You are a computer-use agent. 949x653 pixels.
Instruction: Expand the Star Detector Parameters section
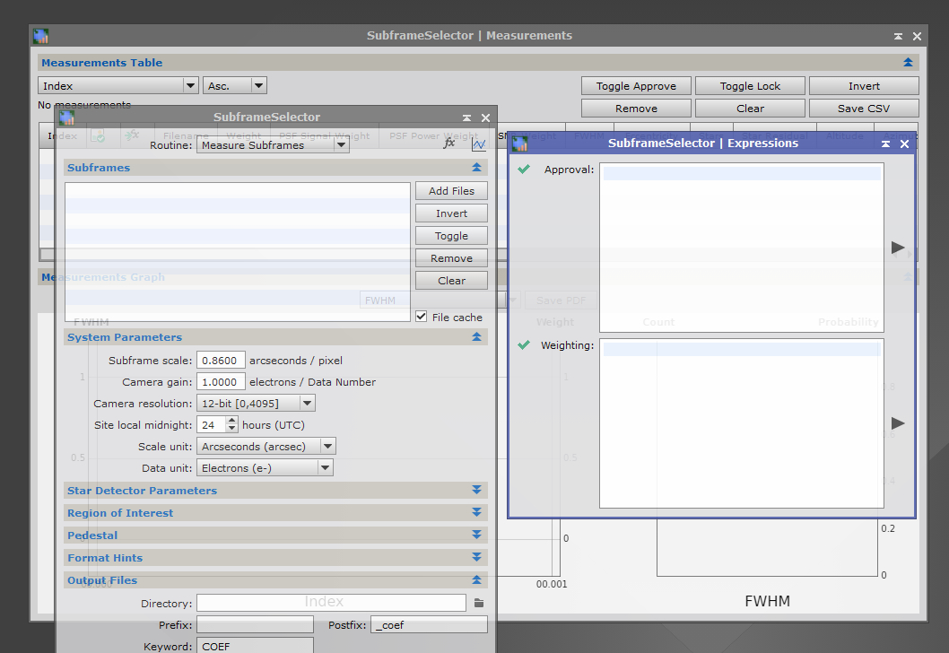click(x=476, y=491)
